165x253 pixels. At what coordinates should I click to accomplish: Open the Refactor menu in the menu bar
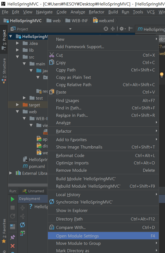coord(97,12)
